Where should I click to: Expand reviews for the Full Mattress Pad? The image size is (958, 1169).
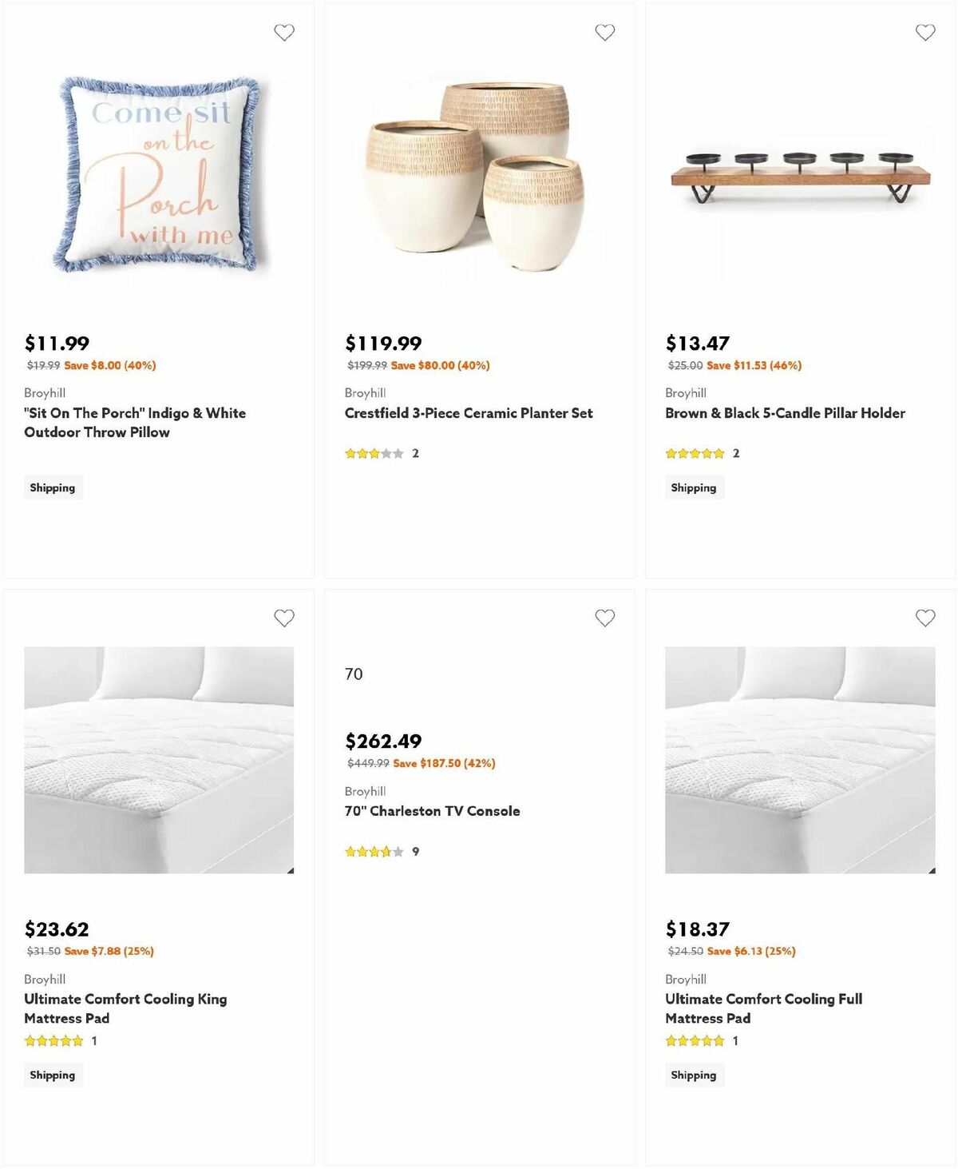pyautogui.click(x=735, y=1040)
